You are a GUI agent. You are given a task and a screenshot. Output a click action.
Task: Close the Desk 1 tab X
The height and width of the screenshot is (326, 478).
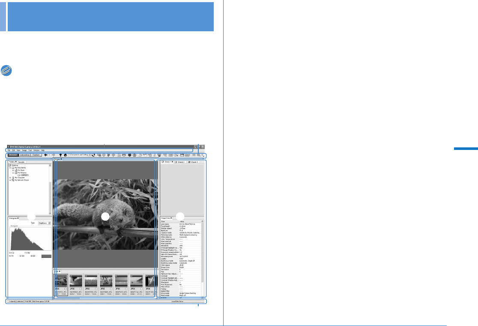pos(172,162)
